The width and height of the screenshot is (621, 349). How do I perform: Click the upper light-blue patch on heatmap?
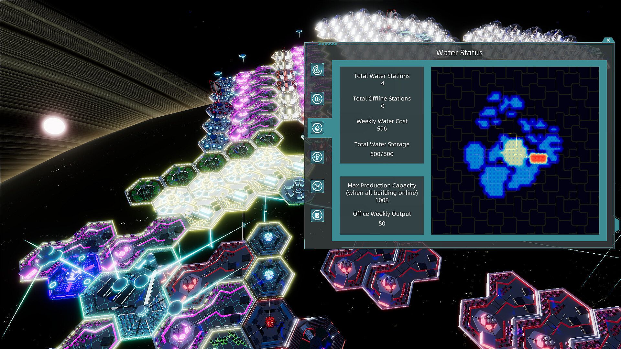[x=514, y=103]
